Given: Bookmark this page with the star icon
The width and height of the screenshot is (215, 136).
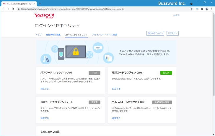Looking at the screenshot, I should [191, 9].
